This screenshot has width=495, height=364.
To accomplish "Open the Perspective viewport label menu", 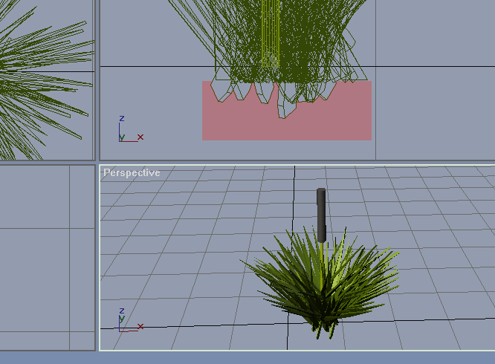I will [132, 172].
